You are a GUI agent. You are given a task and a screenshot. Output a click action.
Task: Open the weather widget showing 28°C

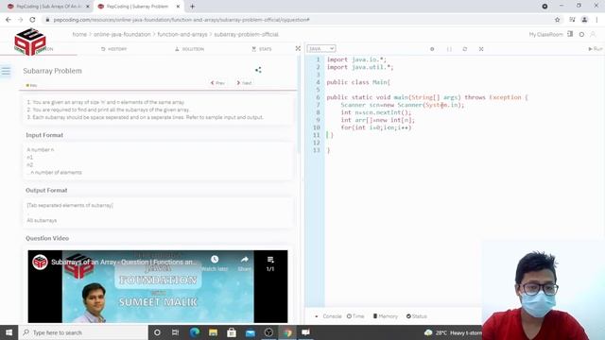click(453, 332)
